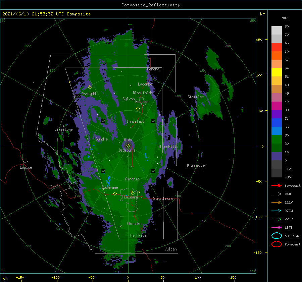Click the Lacombe city label

pyautogui.click(x=145, y=84)
